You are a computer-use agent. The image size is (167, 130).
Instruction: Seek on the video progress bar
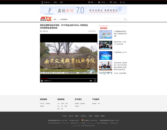pos(68,78)
